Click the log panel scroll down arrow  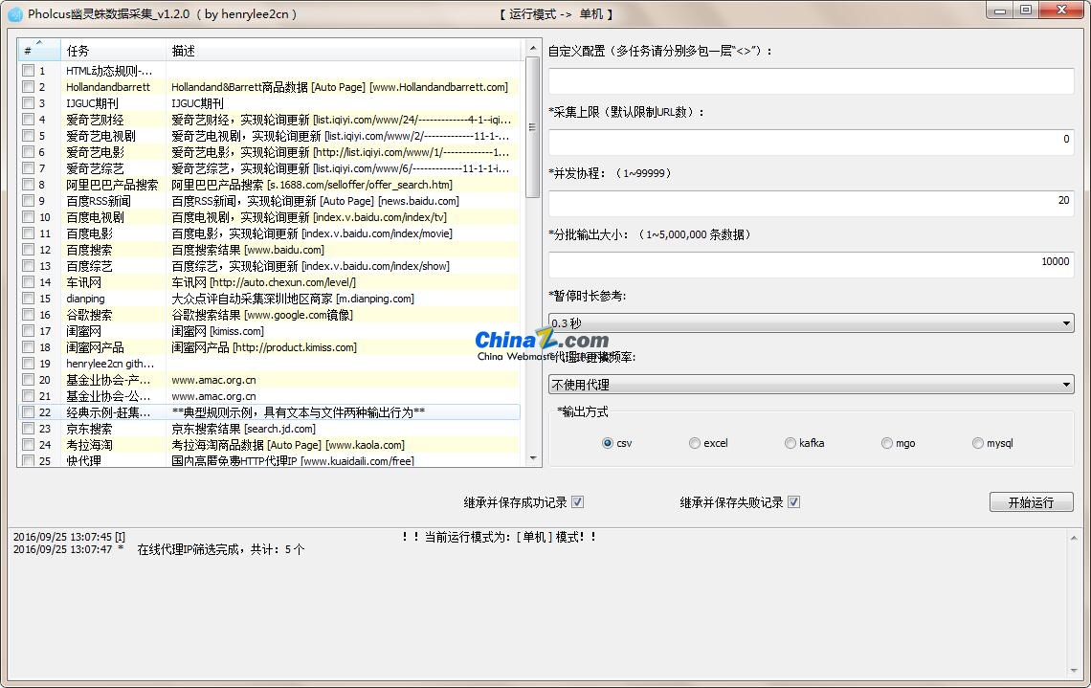[x=1074, y=671]
